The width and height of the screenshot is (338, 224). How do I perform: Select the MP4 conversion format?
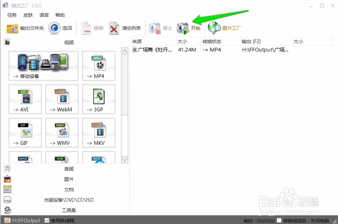pyautogui.click(x=99, y=66)
